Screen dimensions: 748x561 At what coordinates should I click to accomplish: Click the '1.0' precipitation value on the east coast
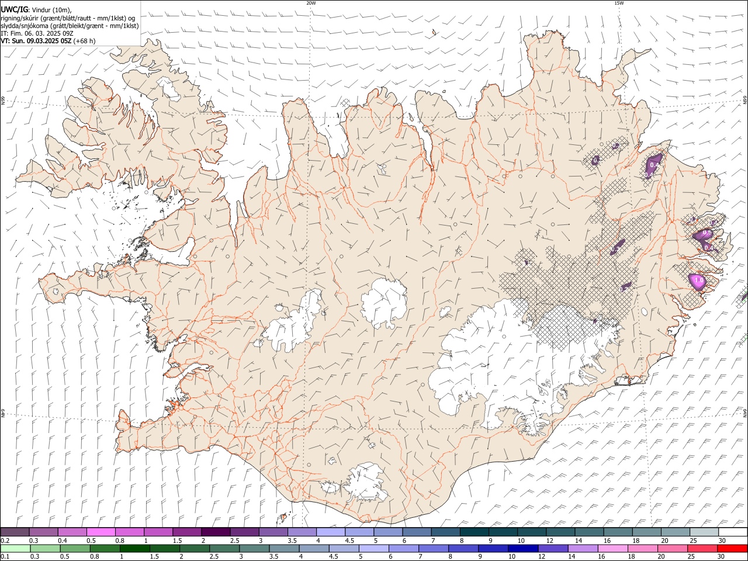click(698, 280)
